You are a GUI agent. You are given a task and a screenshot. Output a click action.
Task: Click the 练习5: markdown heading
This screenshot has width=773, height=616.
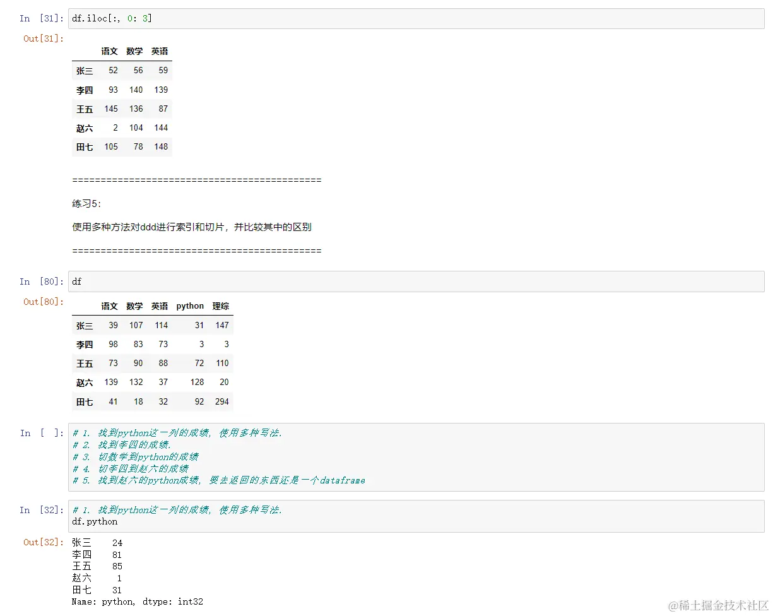click(86, 204)
